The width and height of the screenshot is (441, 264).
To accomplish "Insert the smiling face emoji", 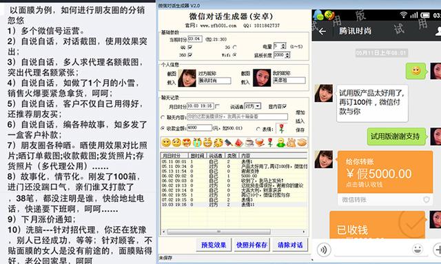I will [x=166, y=143].
